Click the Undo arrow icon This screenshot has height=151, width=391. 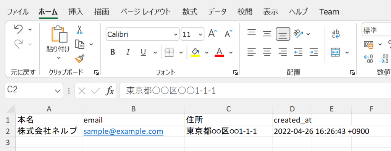coord(19,29)
